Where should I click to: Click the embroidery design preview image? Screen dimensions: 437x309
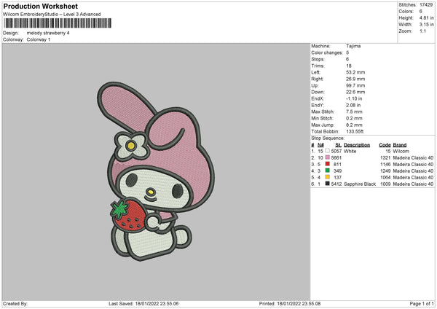[156, 171]
